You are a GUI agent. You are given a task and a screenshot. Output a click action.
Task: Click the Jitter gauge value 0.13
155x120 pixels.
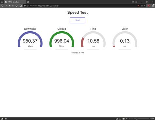tap(125, 41)
